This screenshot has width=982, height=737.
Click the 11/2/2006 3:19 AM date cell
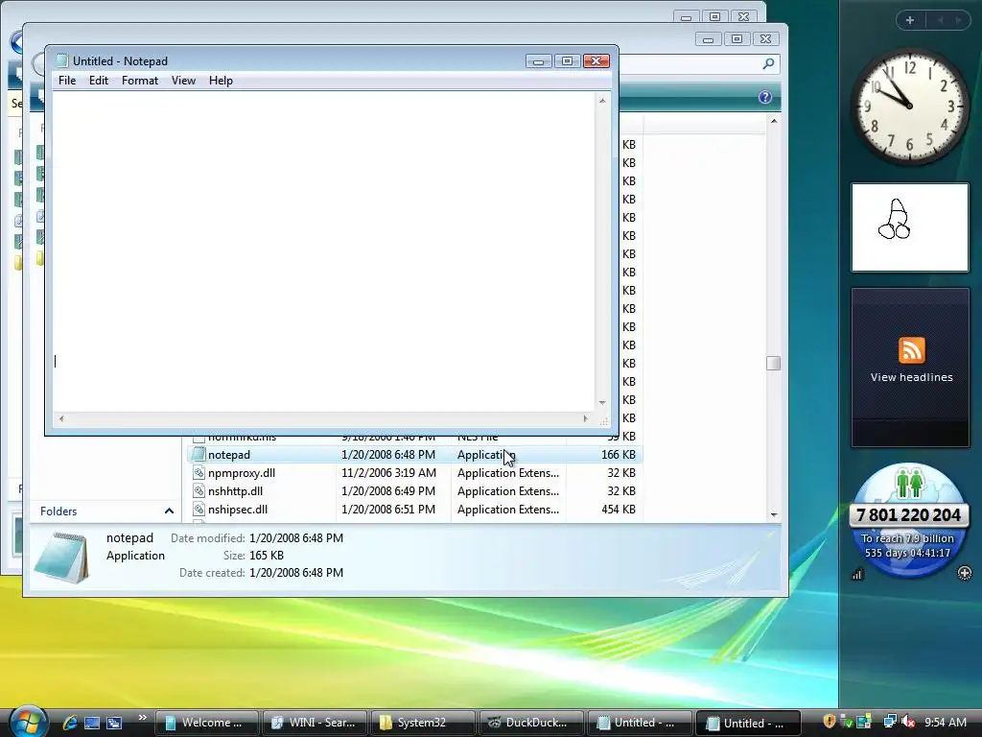pos(388,472)
